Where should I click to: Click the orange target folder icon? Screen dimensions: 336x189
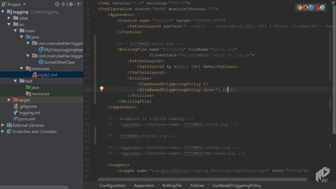click(16, 100)
